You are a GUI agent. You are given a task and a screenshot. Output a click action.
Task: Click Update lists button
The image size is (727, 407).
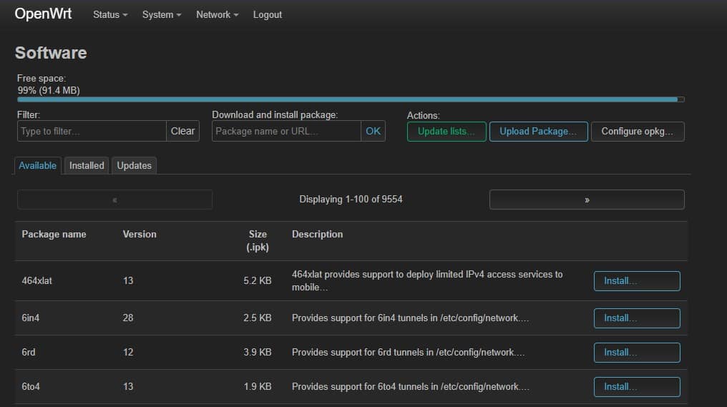[447, 132]
